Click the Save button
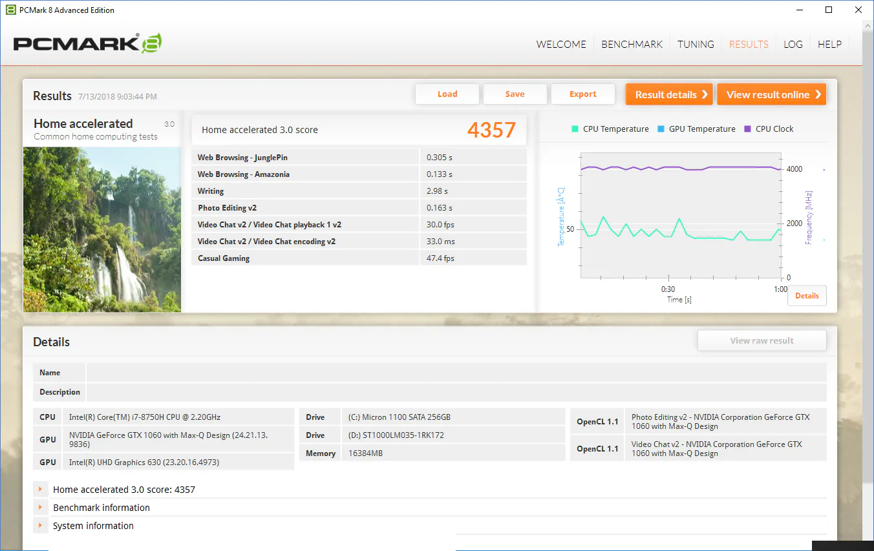The height and width of the screenshot is (551, 874). [x=515, y=94]
